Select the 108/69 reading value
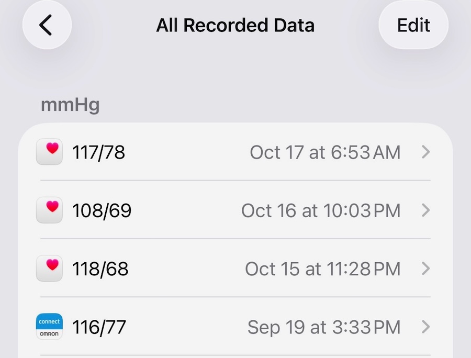Image resolution: width=471 pixels, height=358 pixels. pos(102,211)
